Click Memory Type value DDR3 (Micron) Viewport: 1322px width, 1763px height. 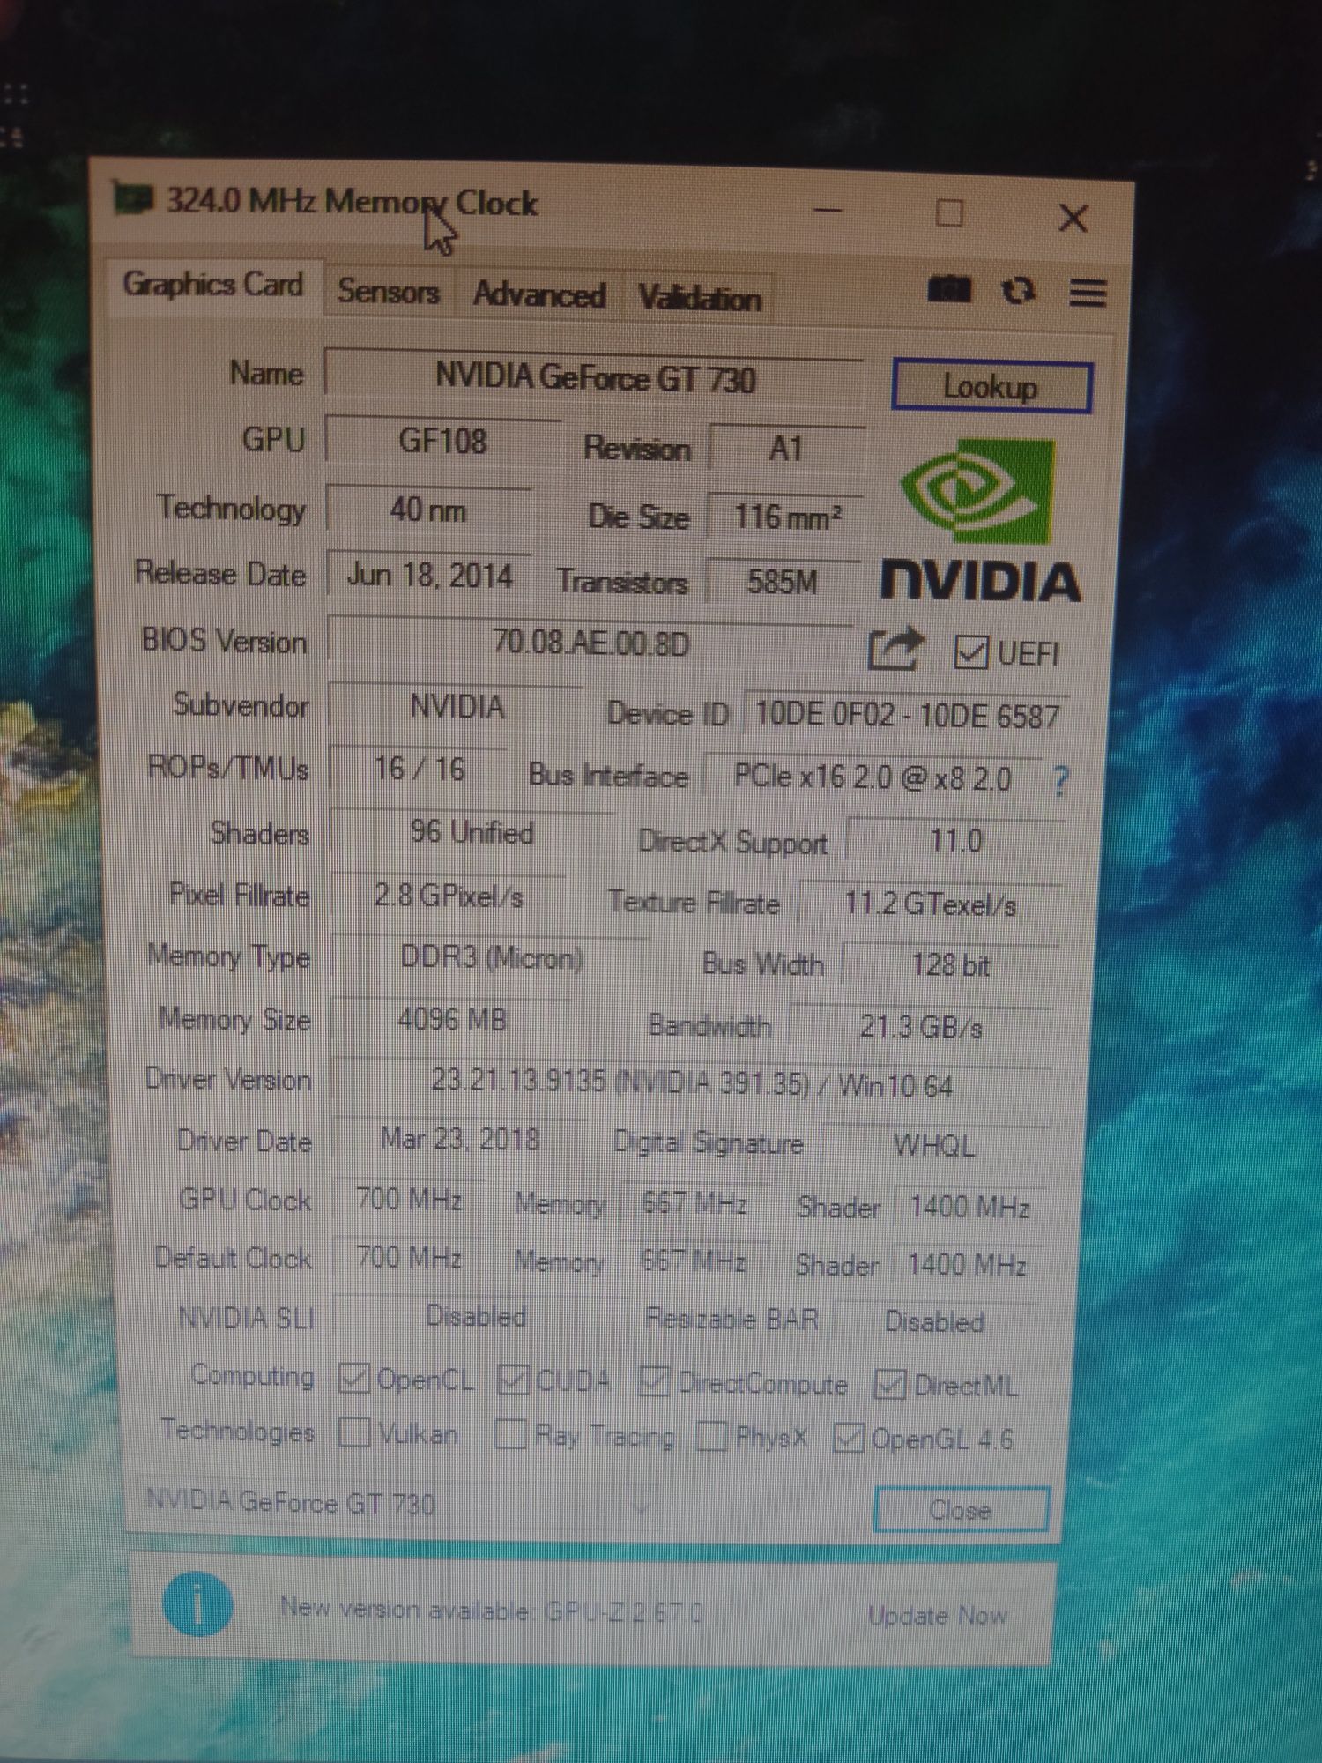(491, 958)
